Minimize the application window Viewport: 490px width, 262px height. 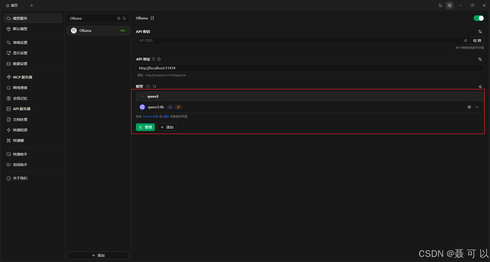pos(461,5)
